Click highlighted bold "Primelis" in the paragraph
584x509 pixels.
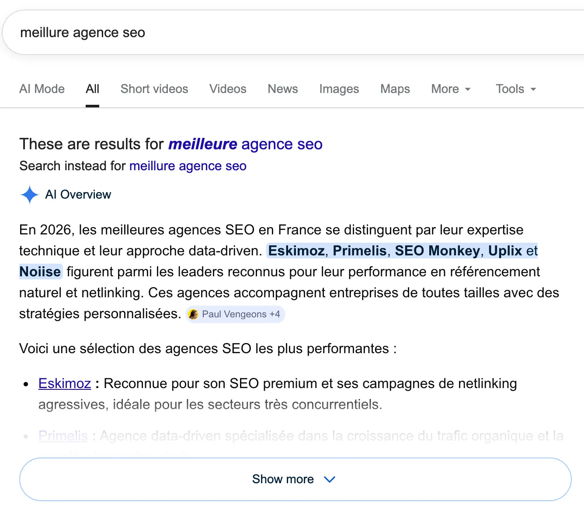pos(359,251)
